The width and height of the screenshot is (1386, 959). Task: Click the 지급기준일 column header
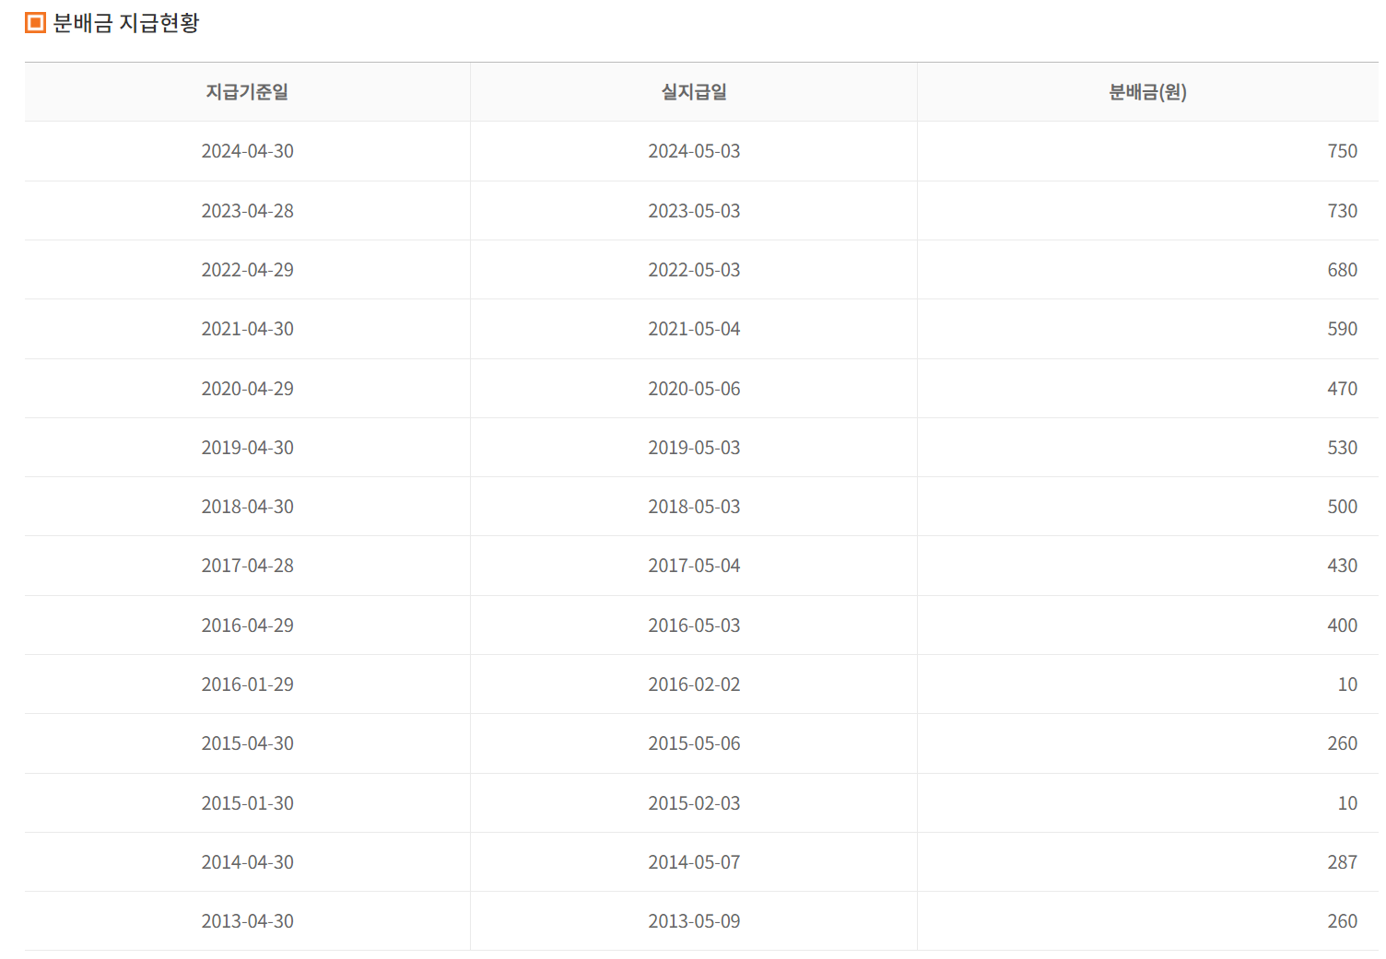[247, 92]
